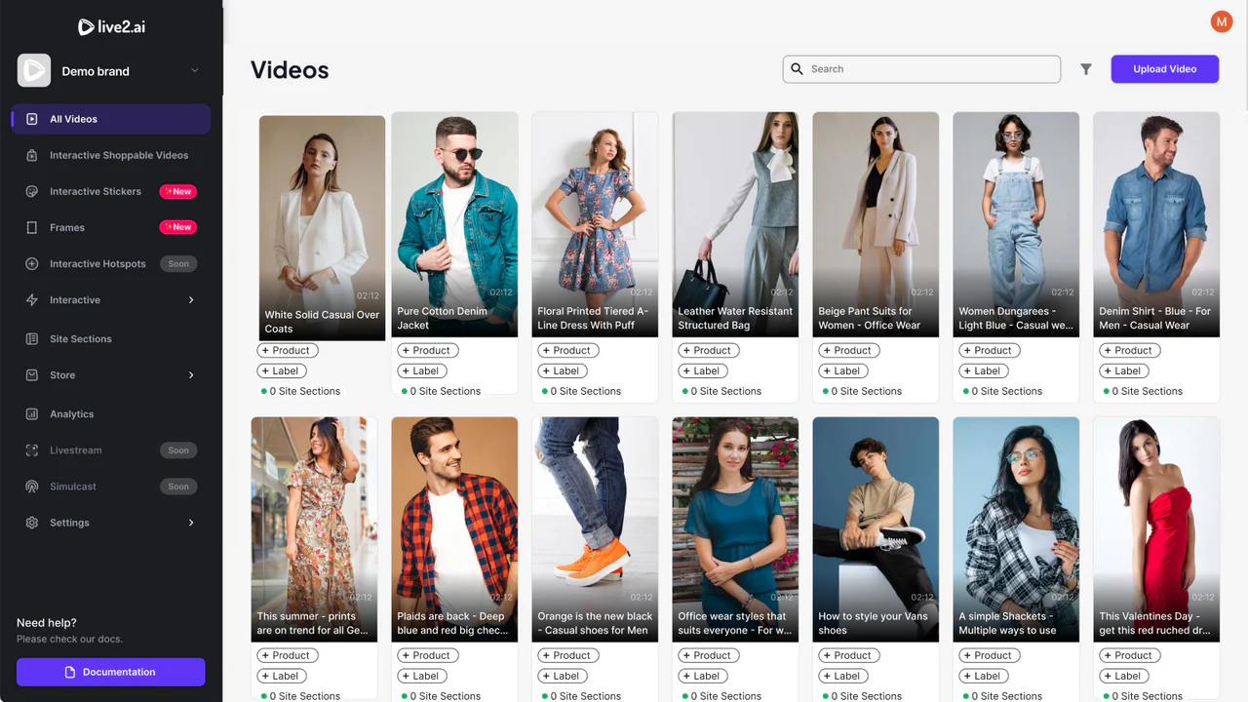Expand the Demo brand selector

pos(109,70)
